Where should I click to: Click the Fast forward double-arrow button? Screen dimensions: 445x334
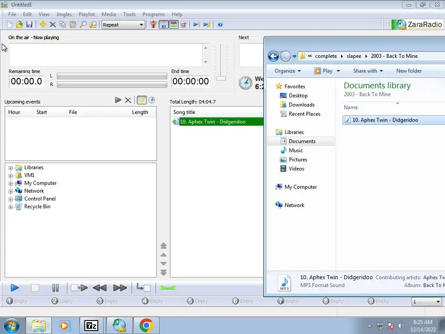tap(120, 288)
